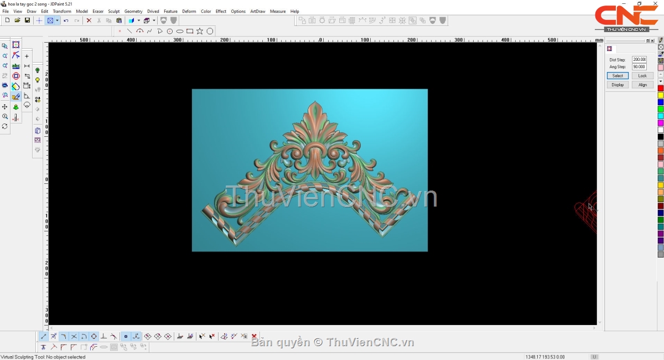Image resolution: width=664 pixels, height=360 pixels.
Task: Click the open folder icon
Action: click(x=17, y=20)
